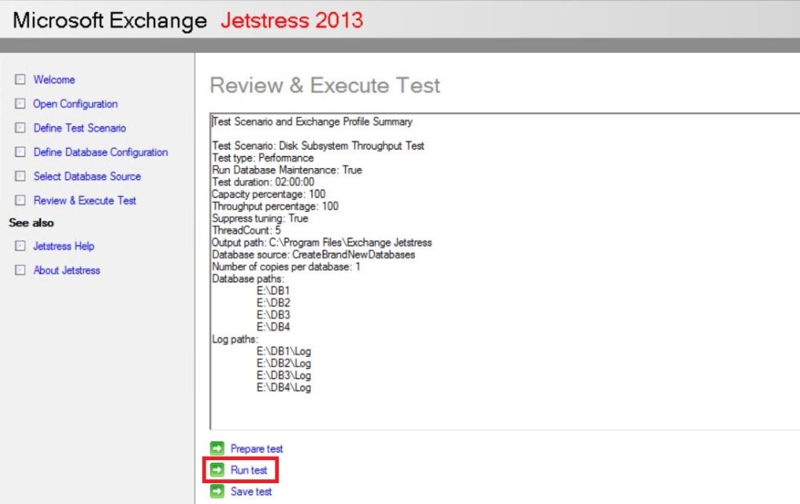The height and width of the screenshot is (504, 800).
Task: Open Define Database Configuration in sidebar
Action: 100,152
